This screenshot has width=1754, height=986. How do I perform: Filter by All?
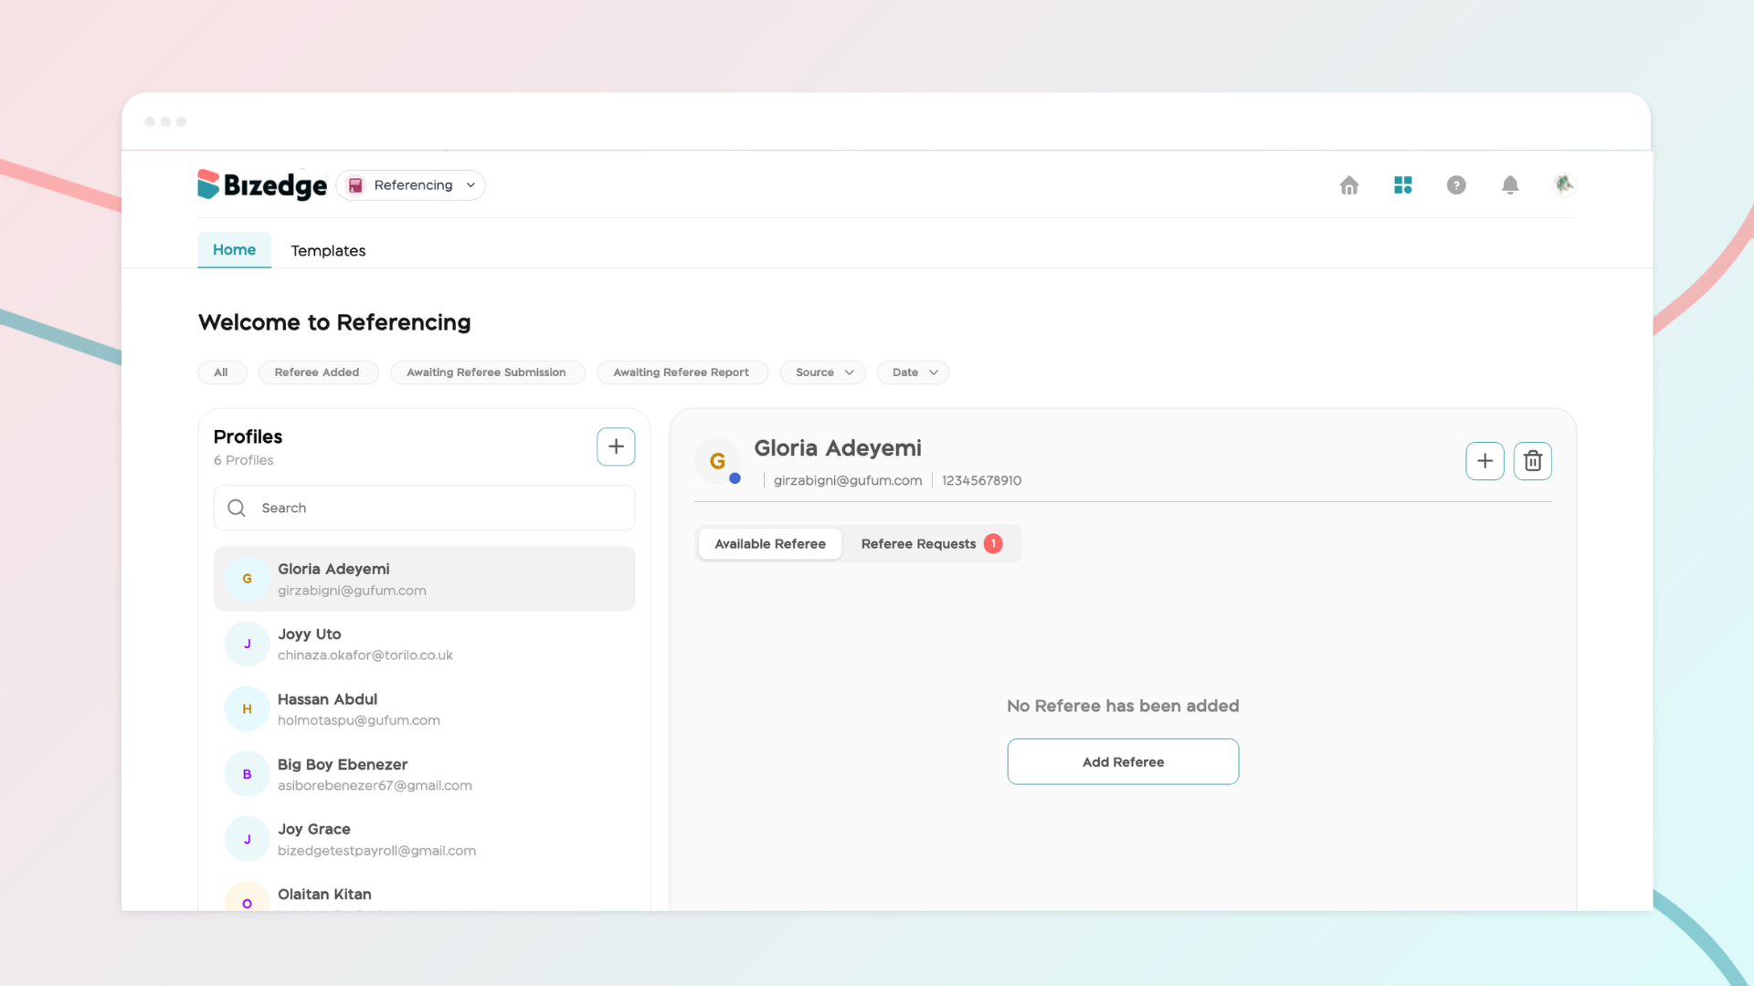(222, 372)
